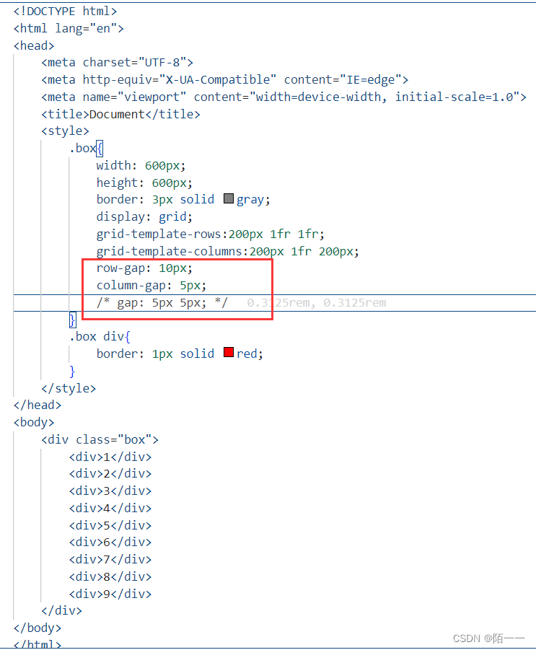This screenshot has height=650, width=536.
Task: Click the DOCTYPE html declaration line
Action: pos(65,12)
